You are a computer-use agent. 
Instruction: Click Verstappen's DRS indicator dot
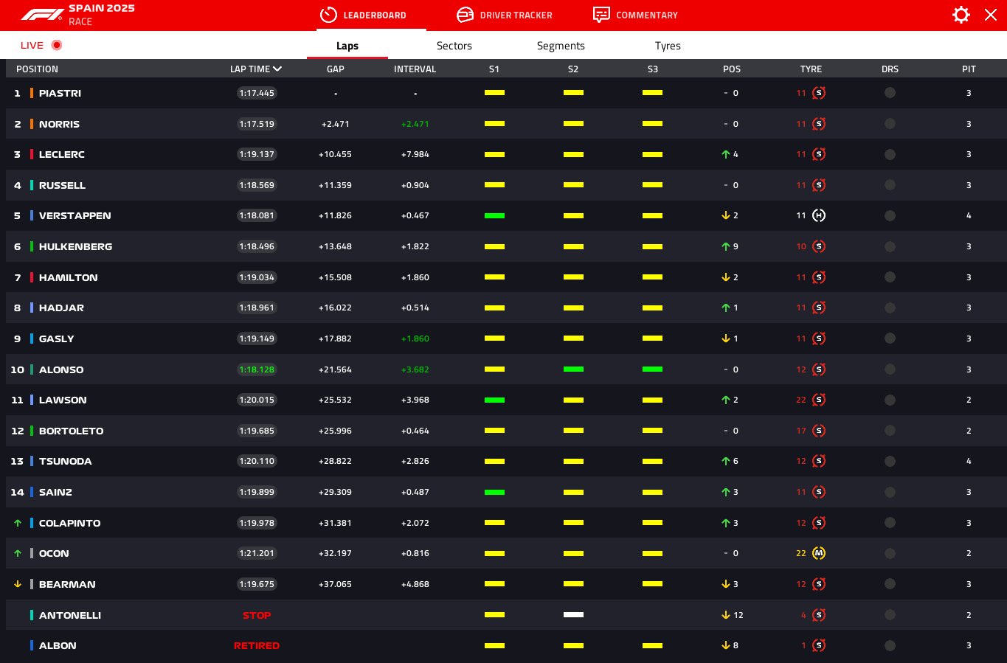coord(890,215)
